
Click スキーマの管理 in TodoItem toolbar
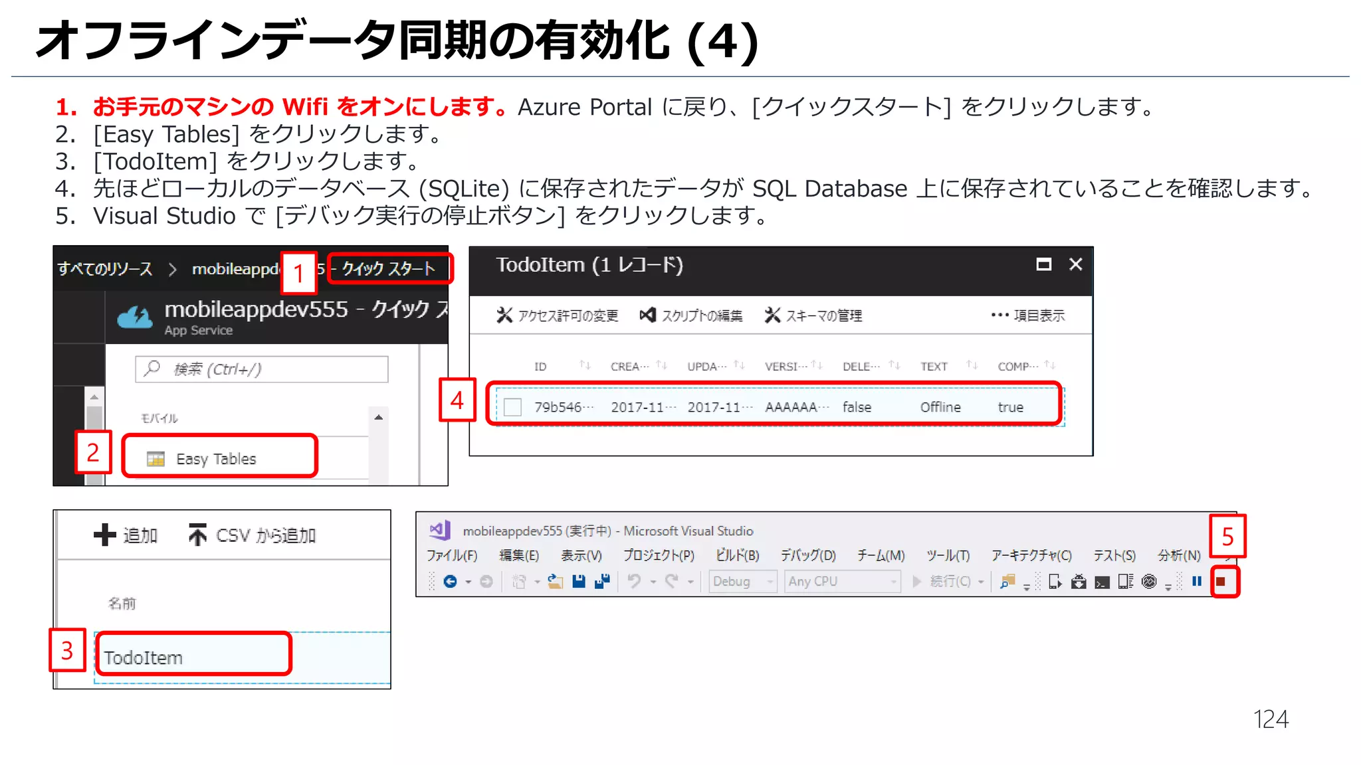(813, 315)
